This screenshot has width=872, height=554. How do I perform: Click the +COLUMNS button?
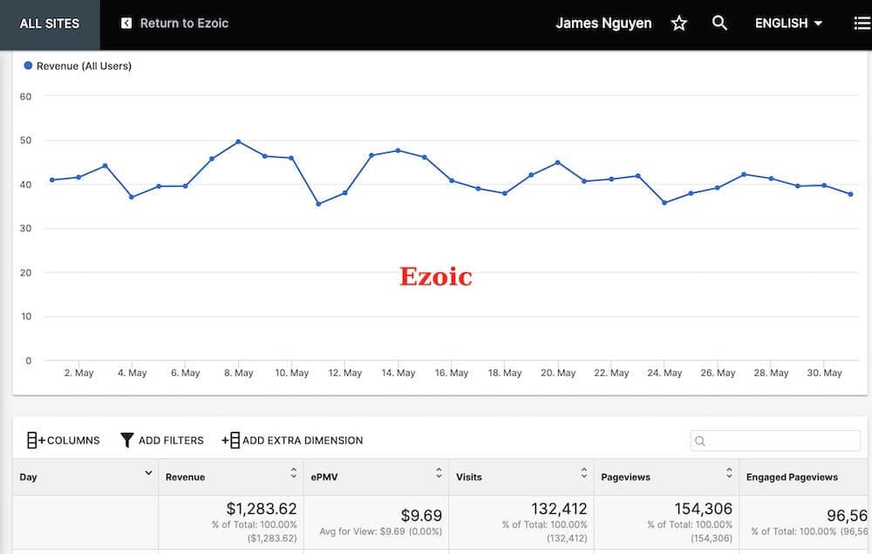pos(64,440)
